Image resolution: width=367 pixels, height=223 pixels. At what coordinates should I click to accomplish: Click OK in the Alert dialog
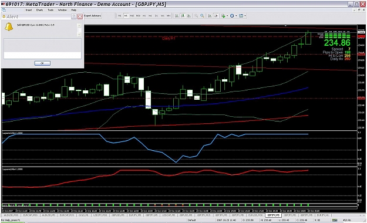[x=42, y=63]
